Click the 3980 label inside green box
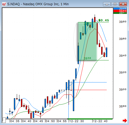 87,24
